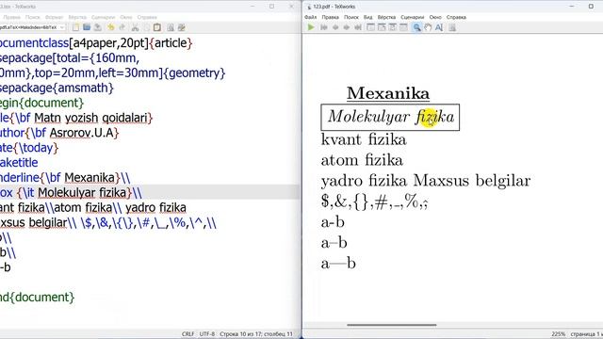Click 'atom fizika' line in the PDF
Screen dimensions: 603x339
click(x=362, y=160)
